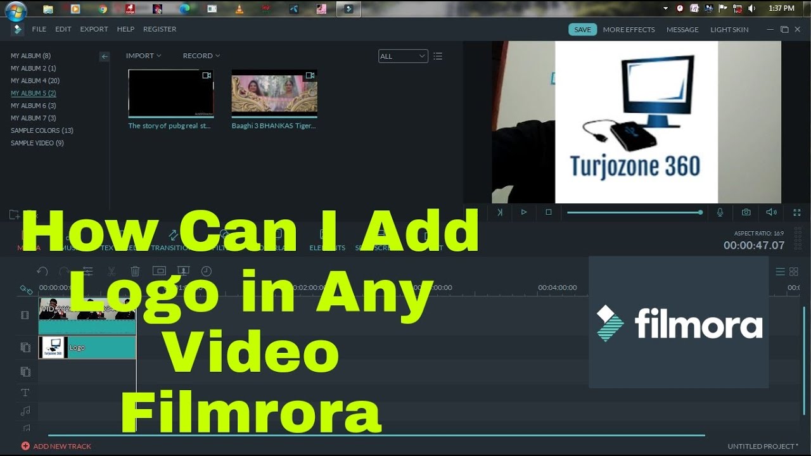This screenshot has width=811, height=456.
Task: Click the Edit sliders icon in timeline toolbar
Action: click(88, 271)
